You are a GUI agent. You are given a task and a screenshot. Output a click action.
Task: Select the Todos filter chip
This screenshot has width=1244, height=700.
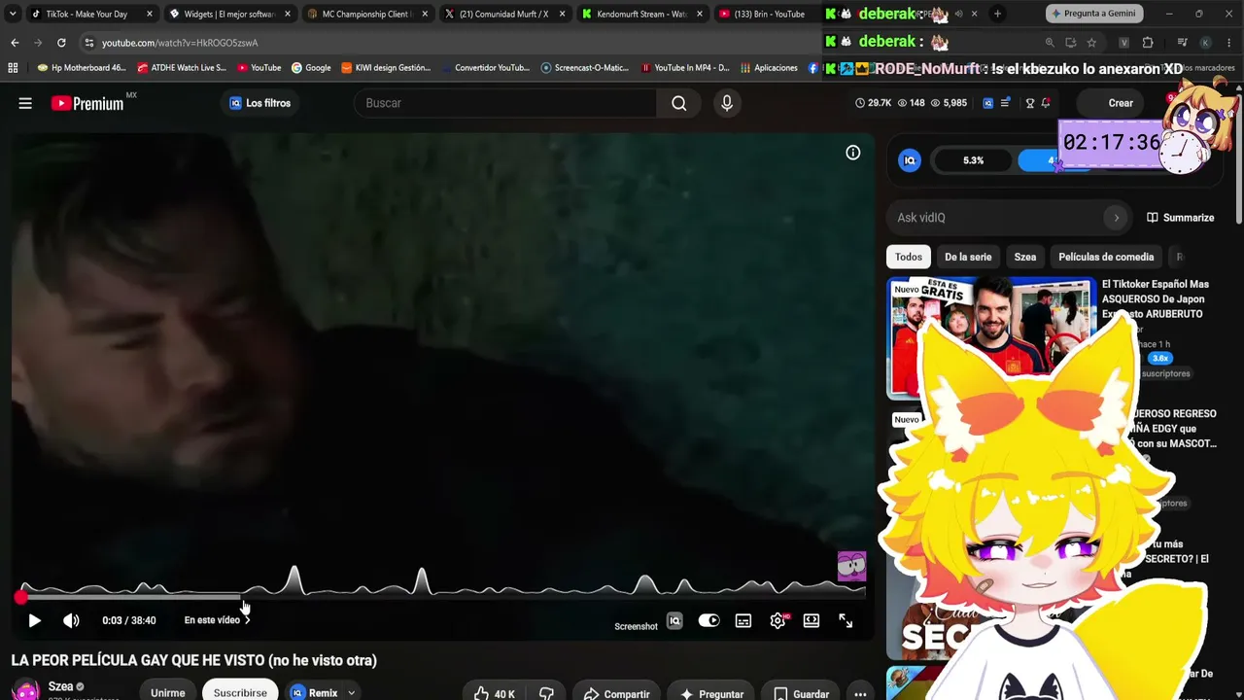(909, 257)
